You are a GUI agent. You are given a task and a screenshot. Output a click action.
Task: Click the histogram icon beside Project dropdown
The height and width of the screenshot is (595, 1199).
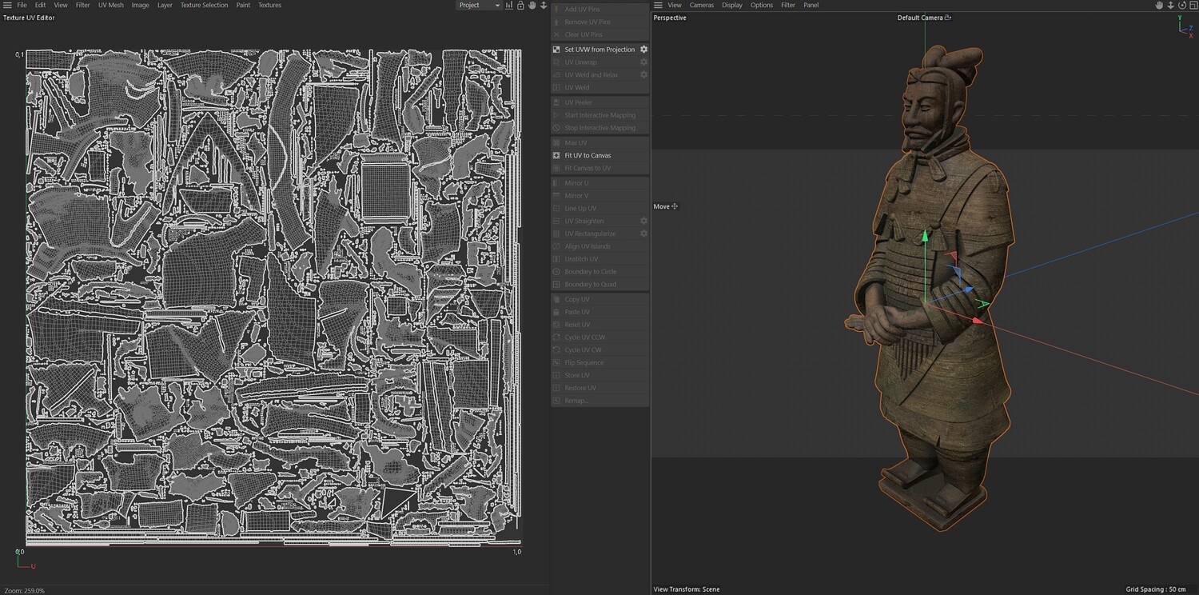pyautogui.click(x=509, y=6)
